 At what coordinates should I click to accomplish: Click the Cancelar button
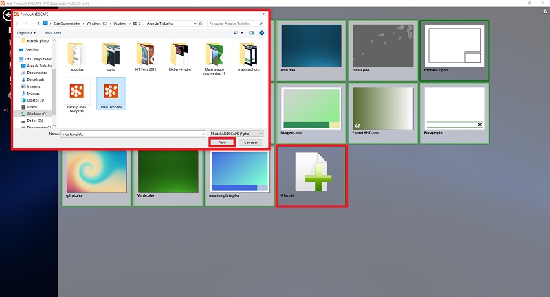(251, 143)
